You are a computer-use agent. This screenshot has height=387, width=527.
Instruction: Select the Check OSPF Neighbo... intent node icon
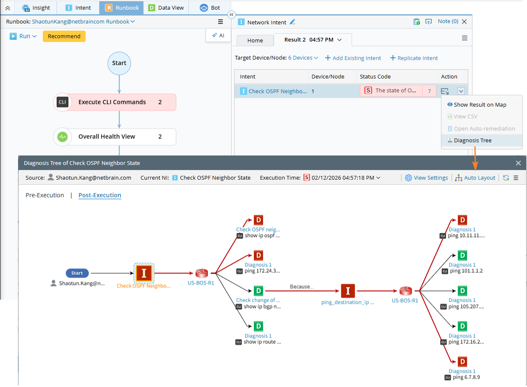(x=144, y=273)
